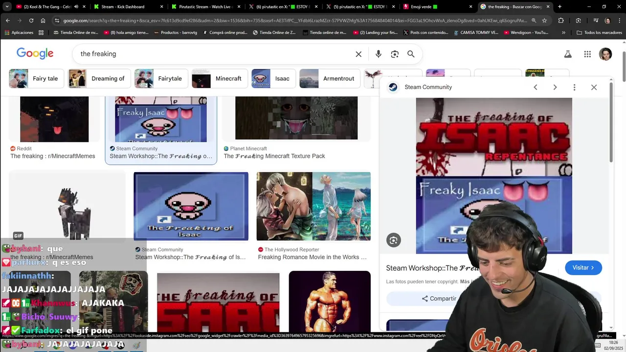This screenshot has width=626, height=352.
Task: Show the previous image in preview panel
Action: click(536, 87)
